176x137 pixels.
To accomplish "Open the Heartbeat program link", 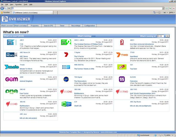I will [134, 56].
